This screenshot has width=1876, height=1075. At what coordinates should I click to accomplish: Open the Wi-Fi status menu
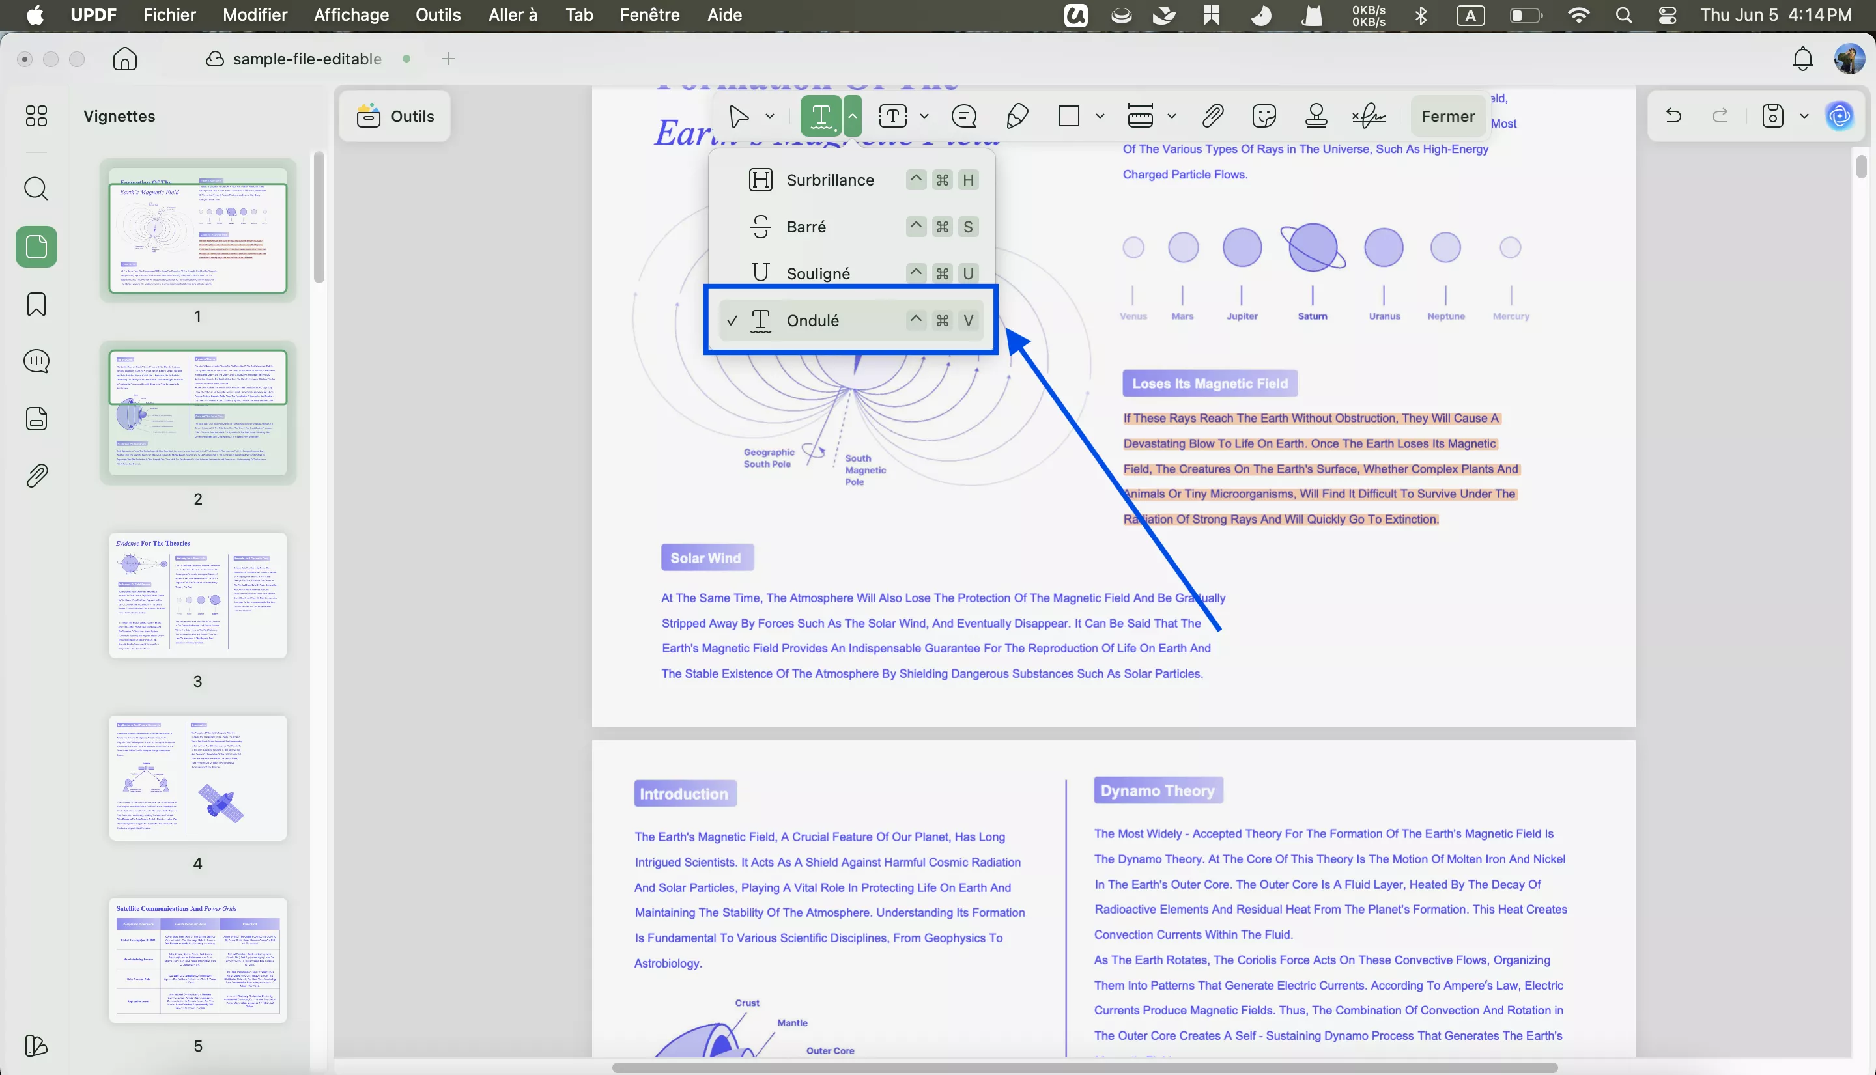pos(1578,15)
